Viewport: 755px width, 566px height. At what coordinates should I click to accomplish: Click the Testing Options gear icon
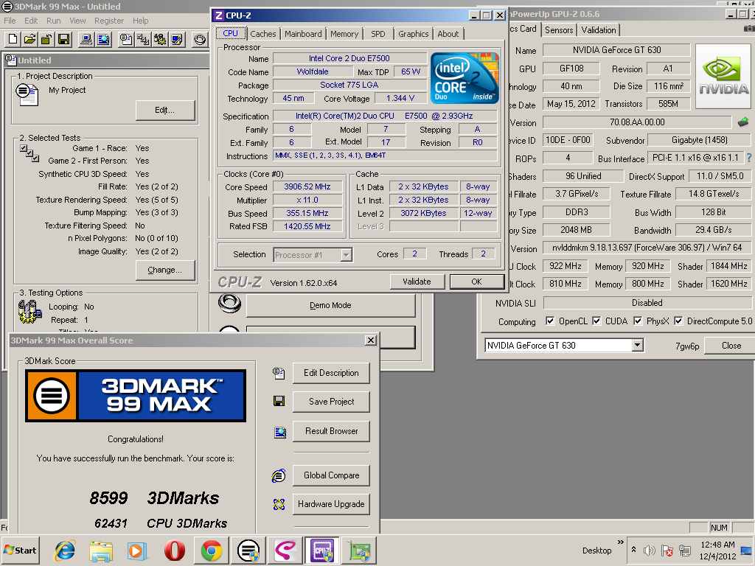click(x=29, y=312)
